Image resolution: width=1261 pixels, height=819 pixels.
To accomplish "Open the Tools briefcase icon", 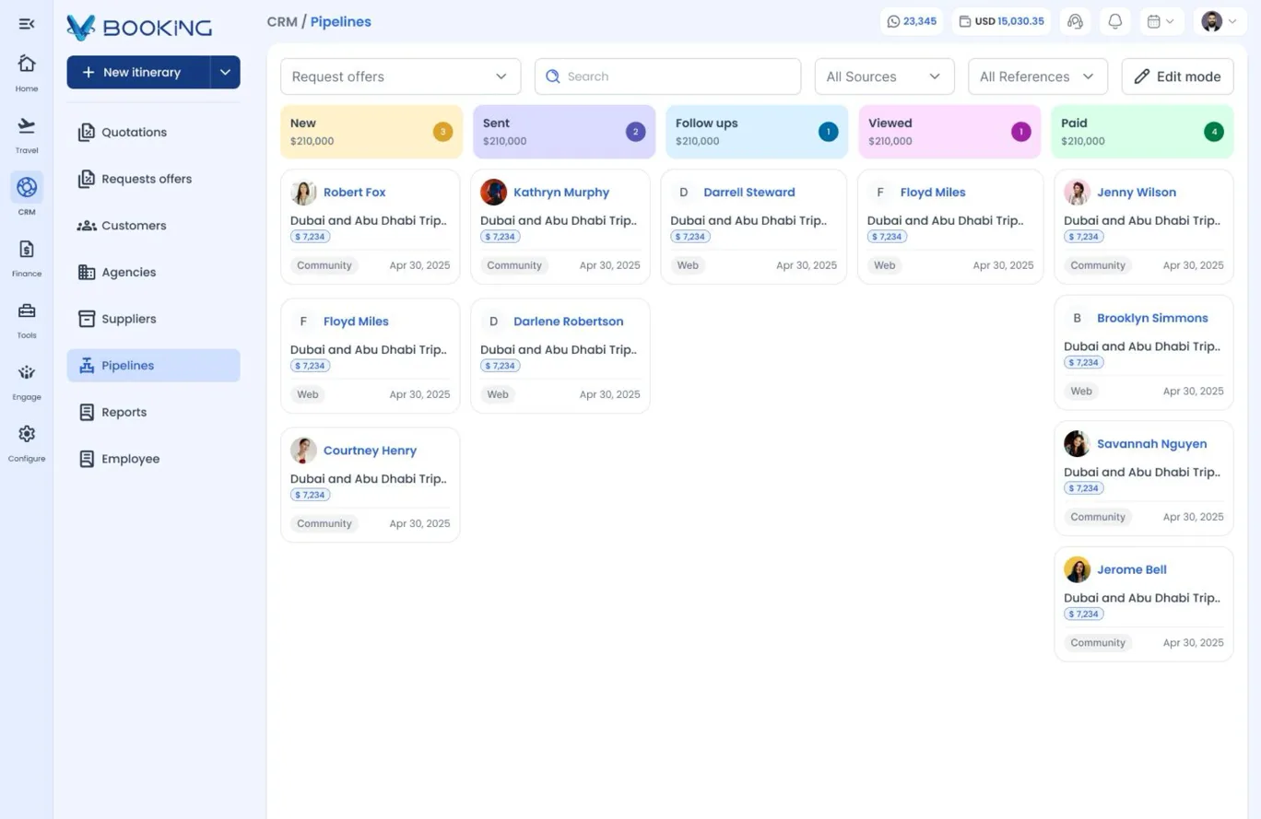I will pyautogui.click(x=27, y=310).
